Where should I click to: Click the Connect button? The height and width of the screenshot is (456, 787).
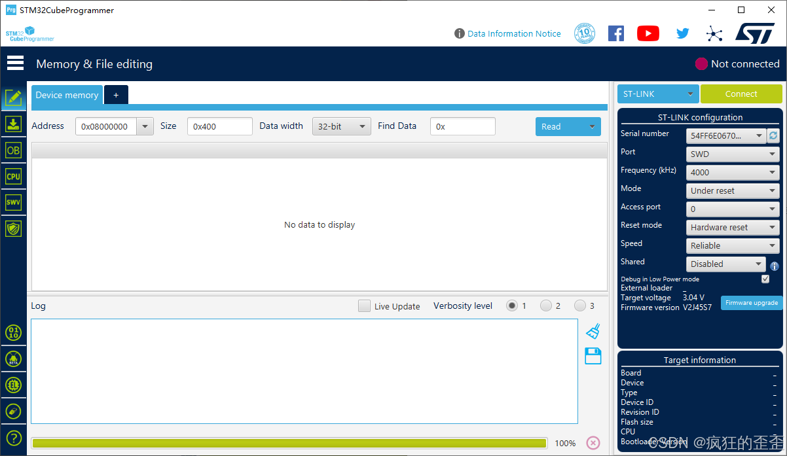click(741, 94)
